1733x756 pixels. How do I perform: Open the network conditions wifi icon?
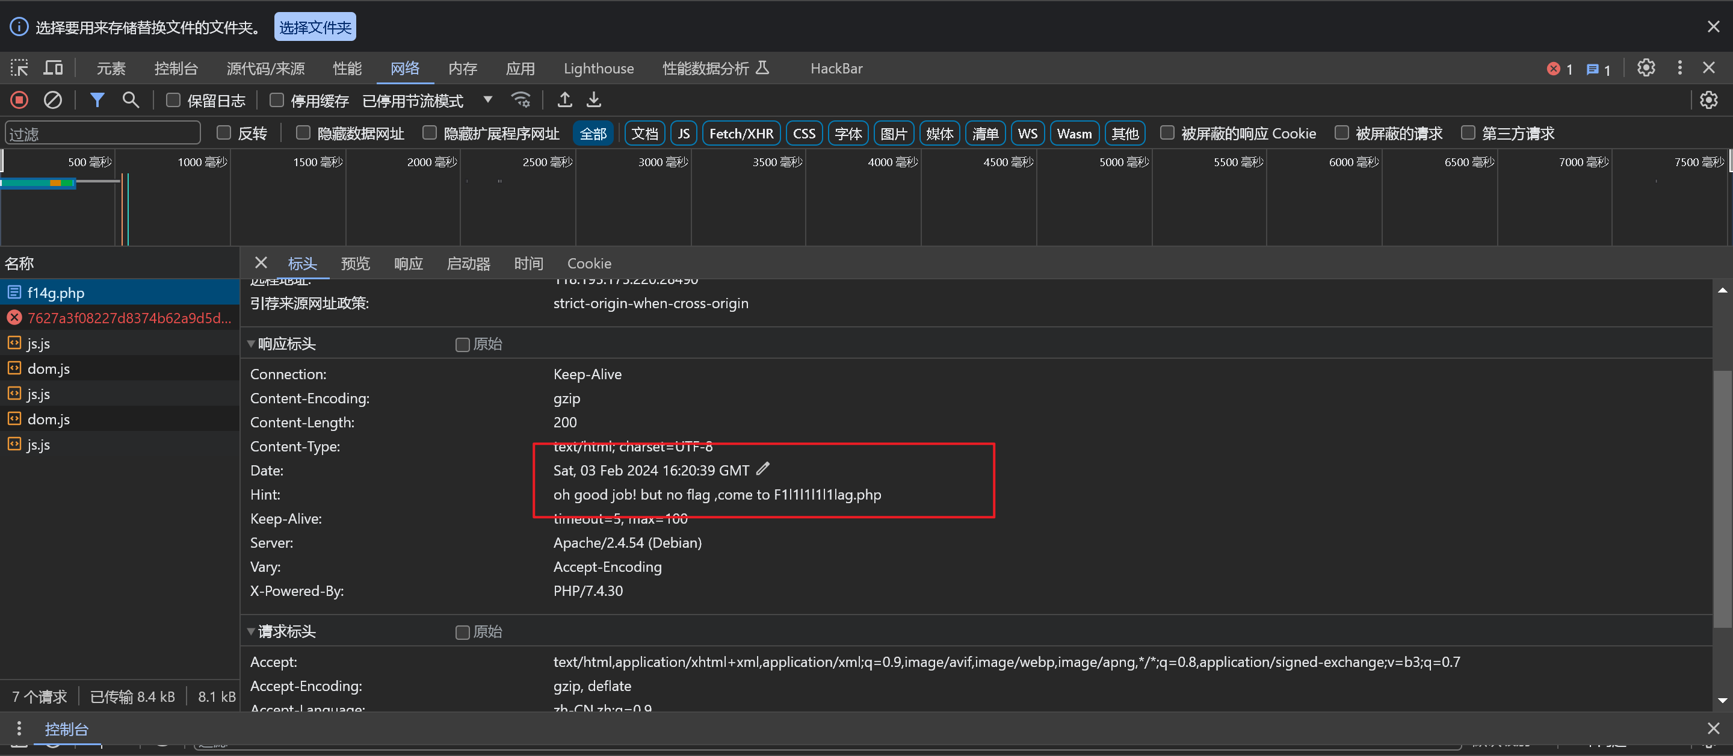[x=521, y=101]
